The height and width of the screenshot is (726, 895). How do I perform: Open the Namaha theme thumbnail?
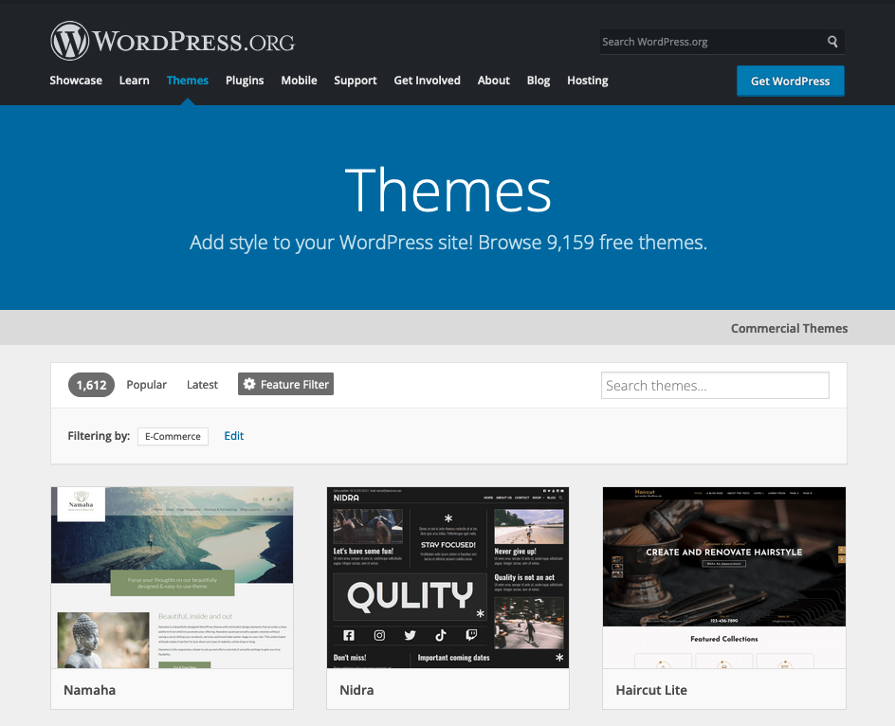pyautogui.click(x=172, y=577)
